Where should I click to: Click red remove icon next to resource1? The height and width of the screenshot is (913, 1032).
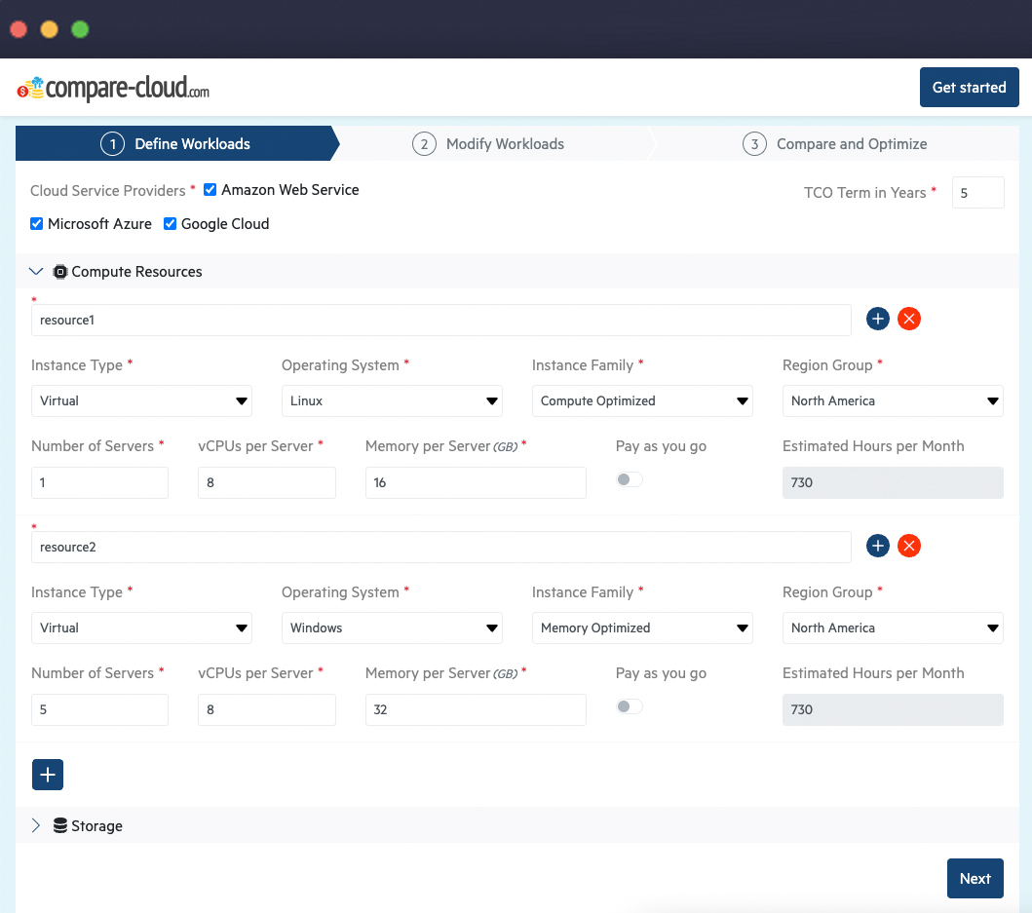pyautogui.click(x=909, y=319)
